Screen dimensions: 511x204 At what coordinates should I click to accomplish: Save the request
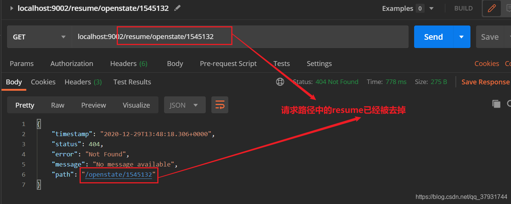490,37
